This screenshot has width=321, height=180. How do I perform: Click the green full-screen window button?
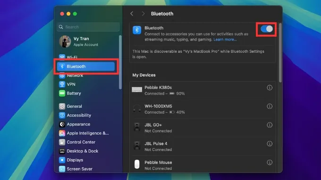click(75, 14)
